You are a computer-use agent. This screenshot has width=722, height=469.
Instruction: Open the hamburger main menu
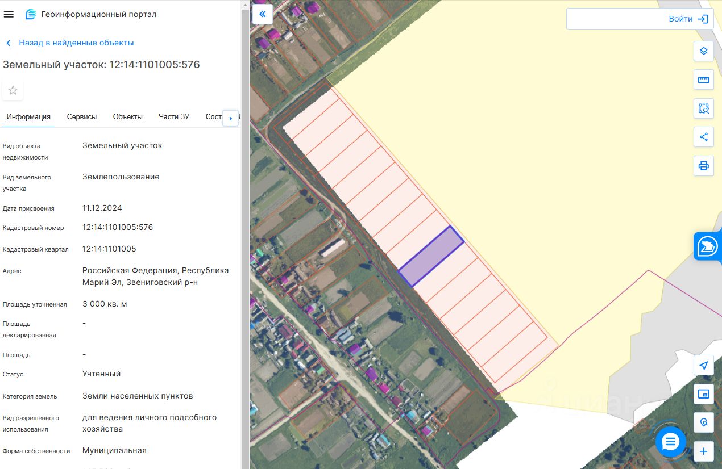point(9,14)
